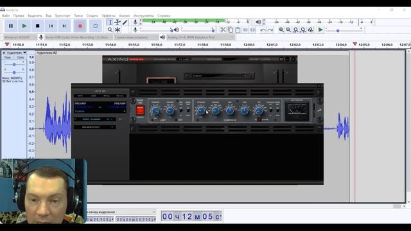Click the red Record button
Screen dimensions: 411x231
coord(80,26)
